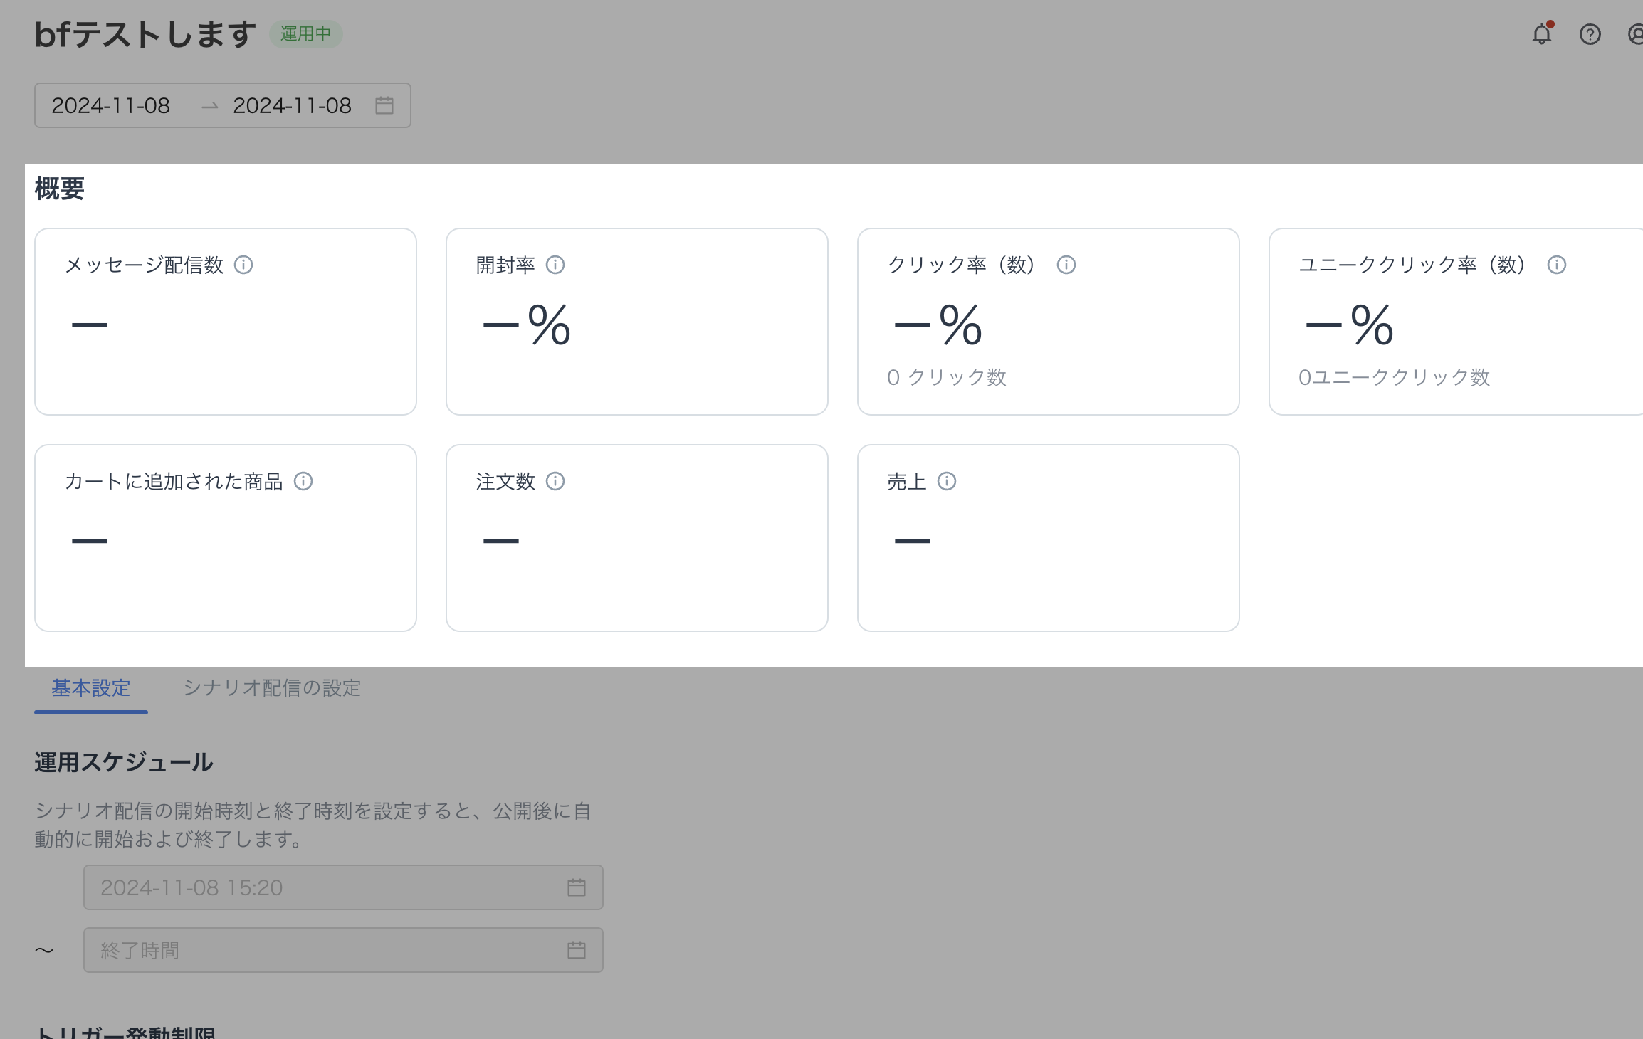Click the user account icon at top right
1643x1039 pixels.
[1636, 34]
